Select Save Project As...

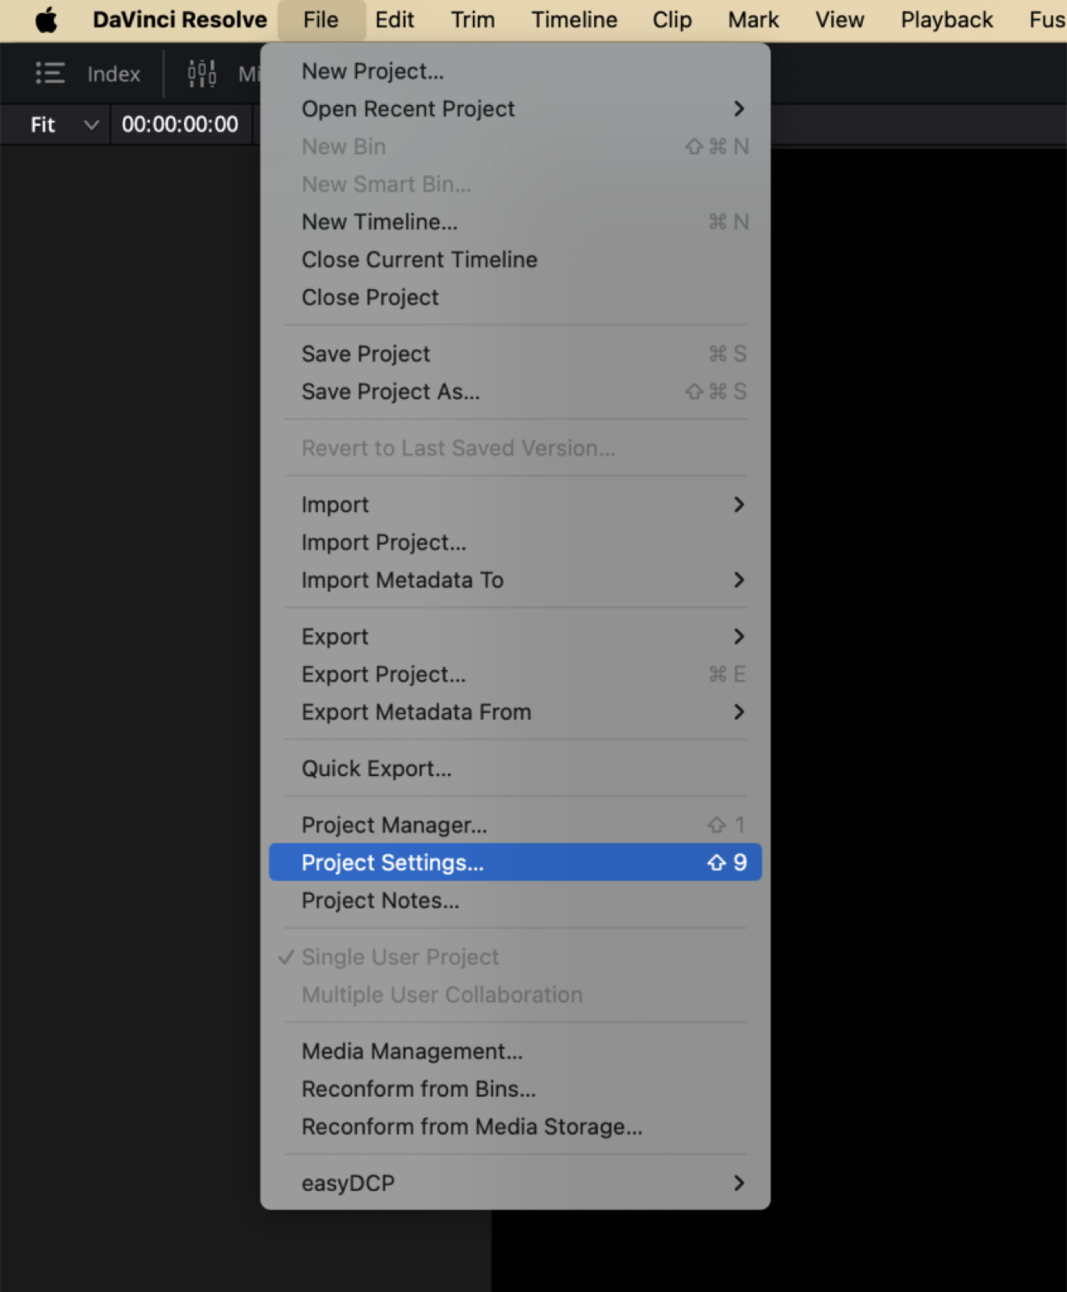click(515, 392)
